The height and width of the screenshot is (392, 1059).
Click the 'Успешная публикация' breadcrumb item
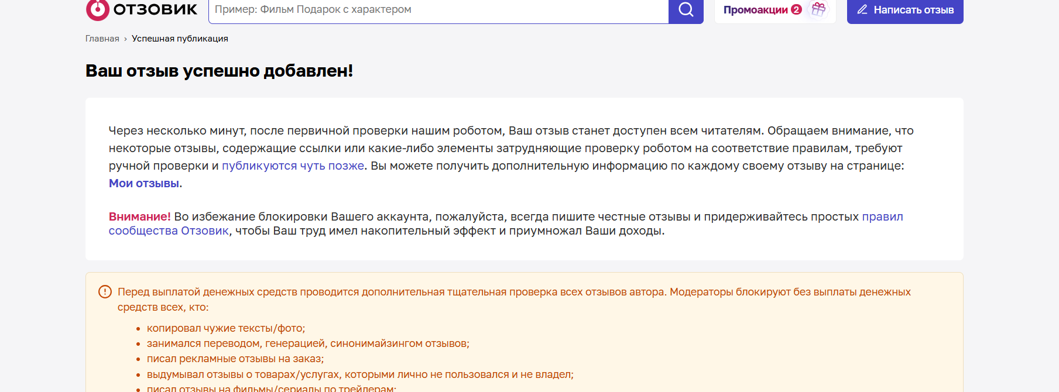(x=180, y=39)
